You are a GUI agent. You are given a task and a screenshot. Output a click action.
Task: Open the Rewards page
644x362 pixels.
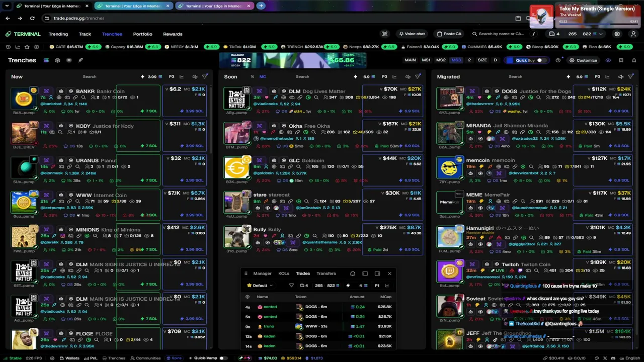point(173,34)
